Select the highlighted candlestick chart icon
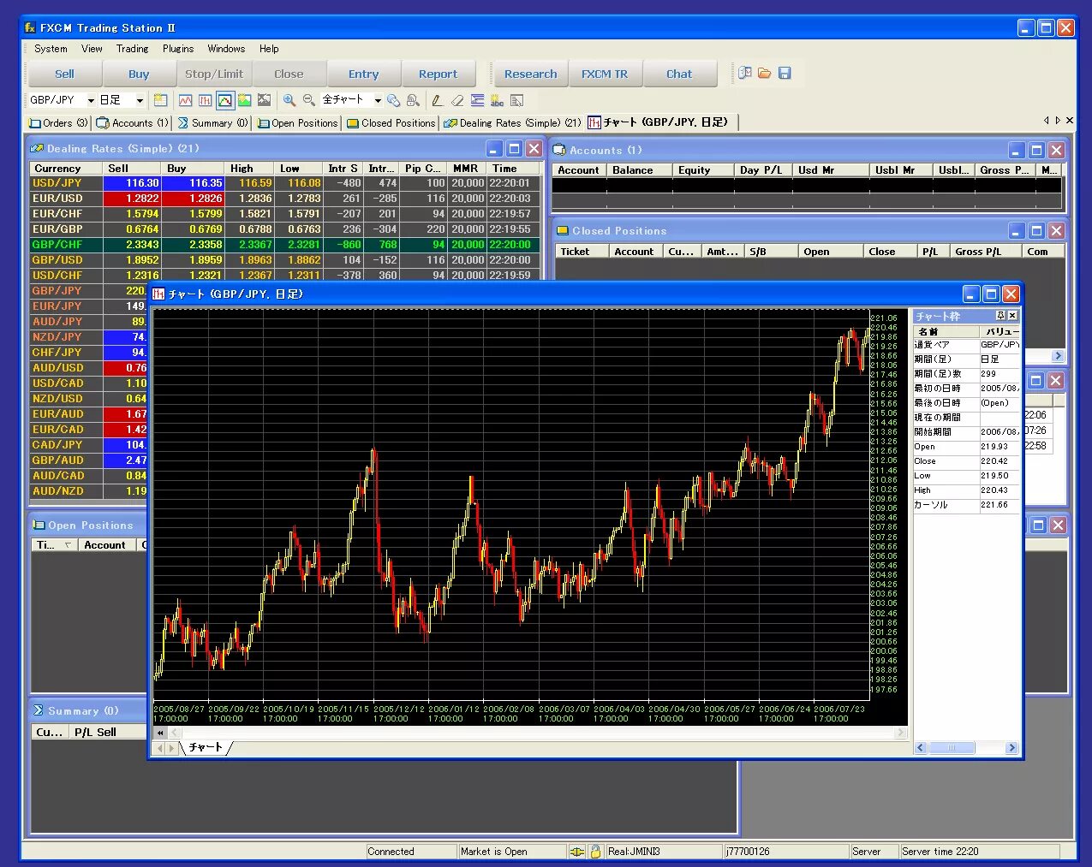 225,100
